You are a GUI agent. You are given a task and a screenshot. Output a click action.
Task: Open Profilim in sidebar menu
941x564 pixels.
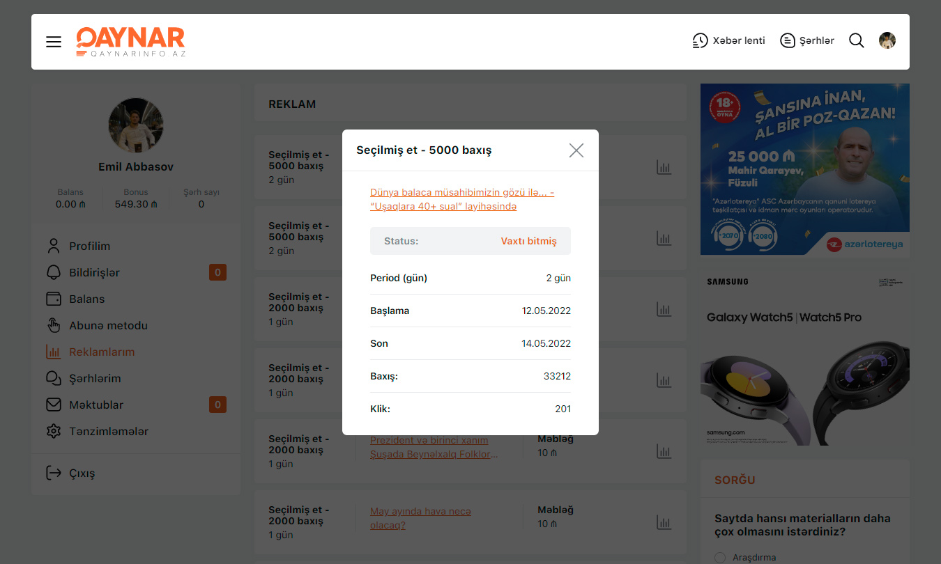[x=89, y=246]
